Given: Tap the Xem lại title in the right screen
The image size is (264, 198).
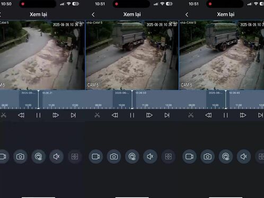Looking at the screenshot, I should coord(226,14).
